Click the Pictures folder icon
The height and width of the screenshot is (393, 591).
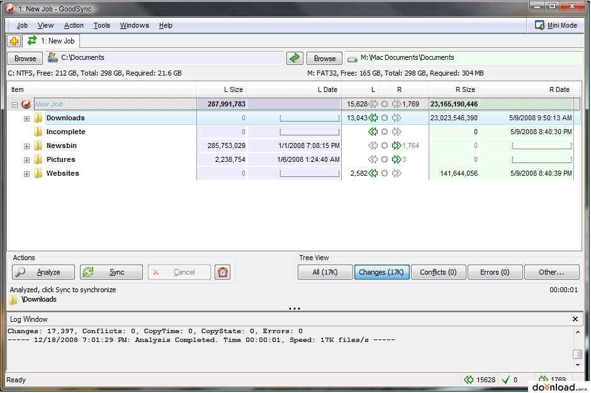pyautogui.click(x=38, y=159)
